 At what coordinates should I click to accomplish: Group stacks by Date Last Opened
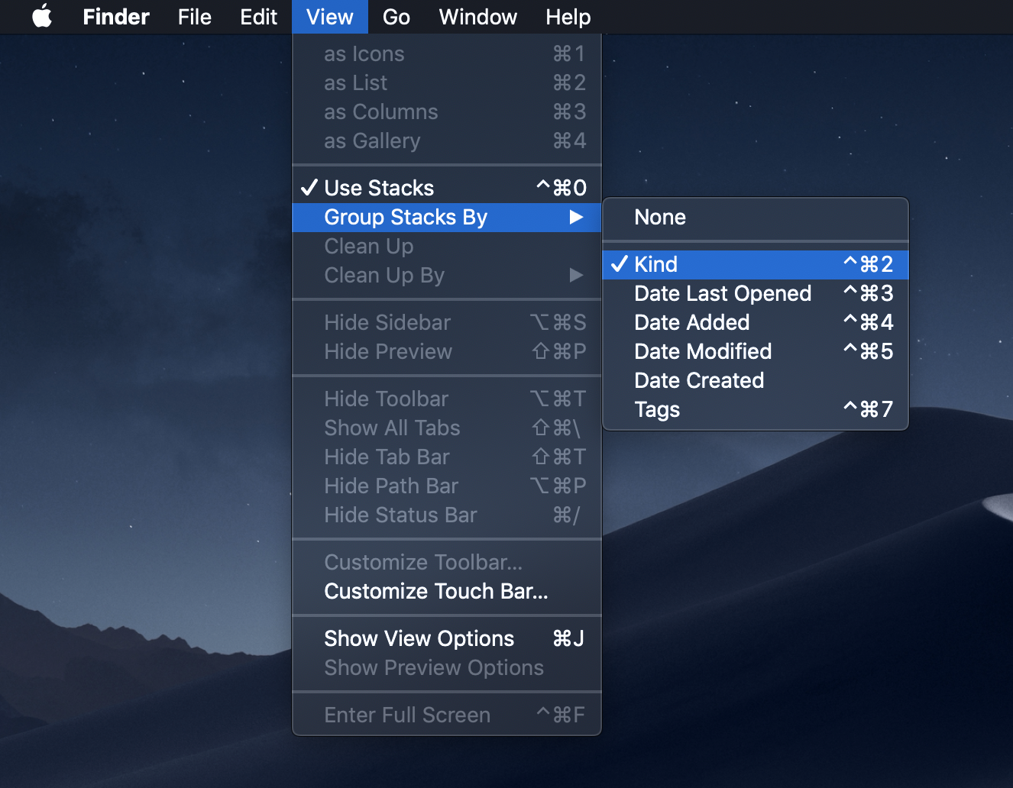click(x=722, y=293)
